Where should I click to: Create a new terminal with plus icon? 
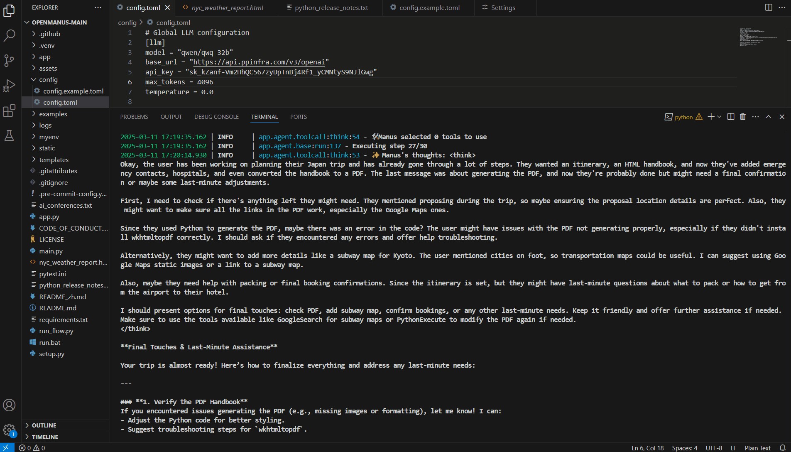tap(711, 117)
